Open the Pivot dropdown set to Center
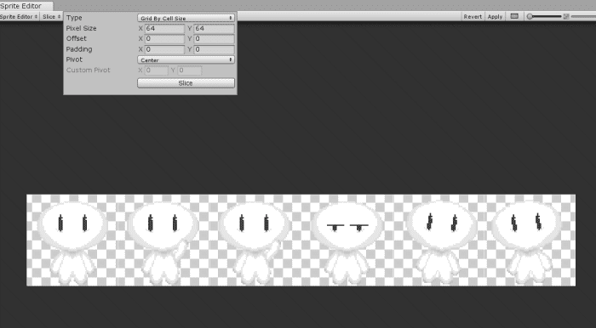 186,59
